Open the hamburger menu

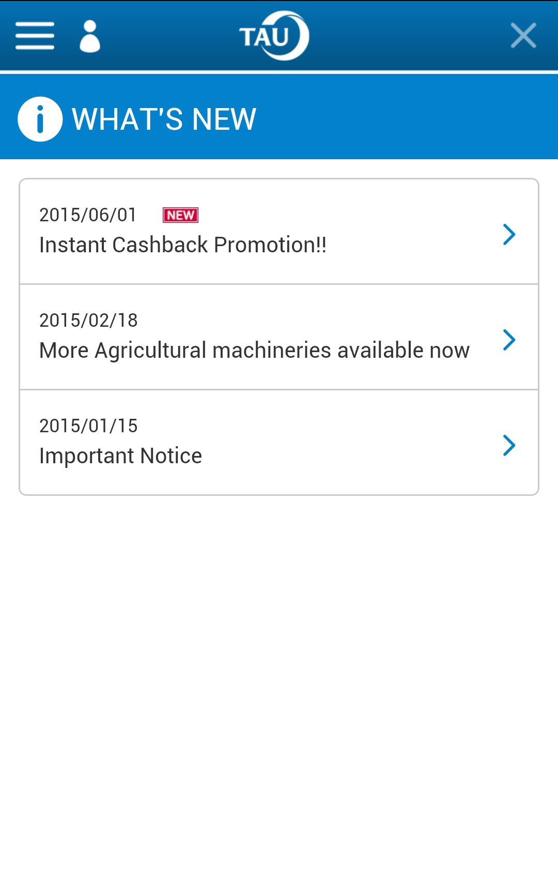(x=35, y=36)
